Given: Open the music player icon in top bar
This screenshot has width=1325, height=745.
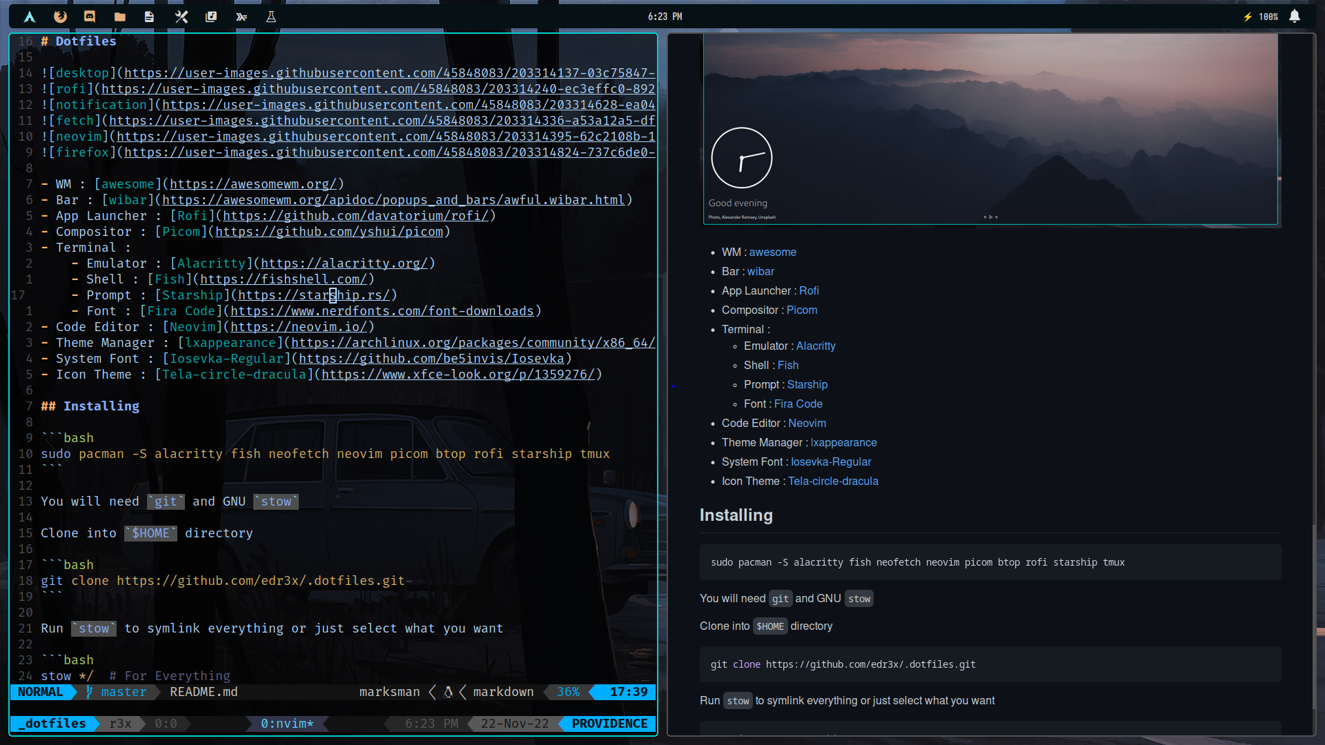Looking at the screenshot, I should [210, 16].
